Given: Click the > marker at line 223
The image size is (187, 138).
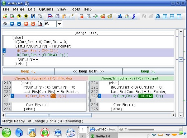Looking at the screenshot, I should [x=100, y=96].
